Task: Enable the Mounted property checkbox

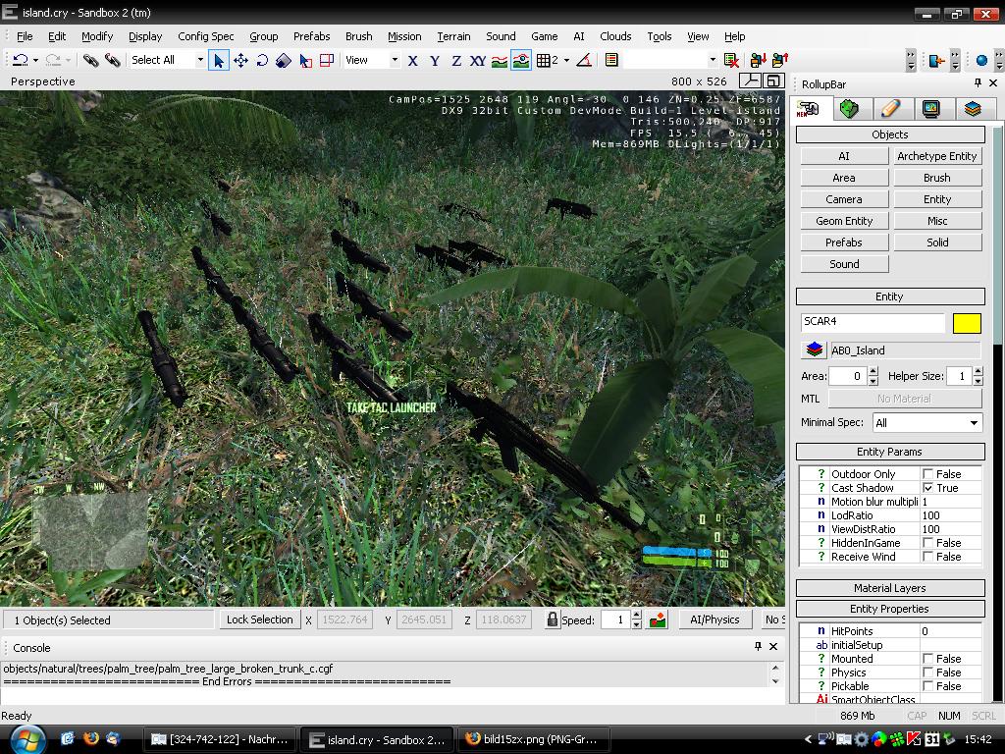Action: point(927,659)
